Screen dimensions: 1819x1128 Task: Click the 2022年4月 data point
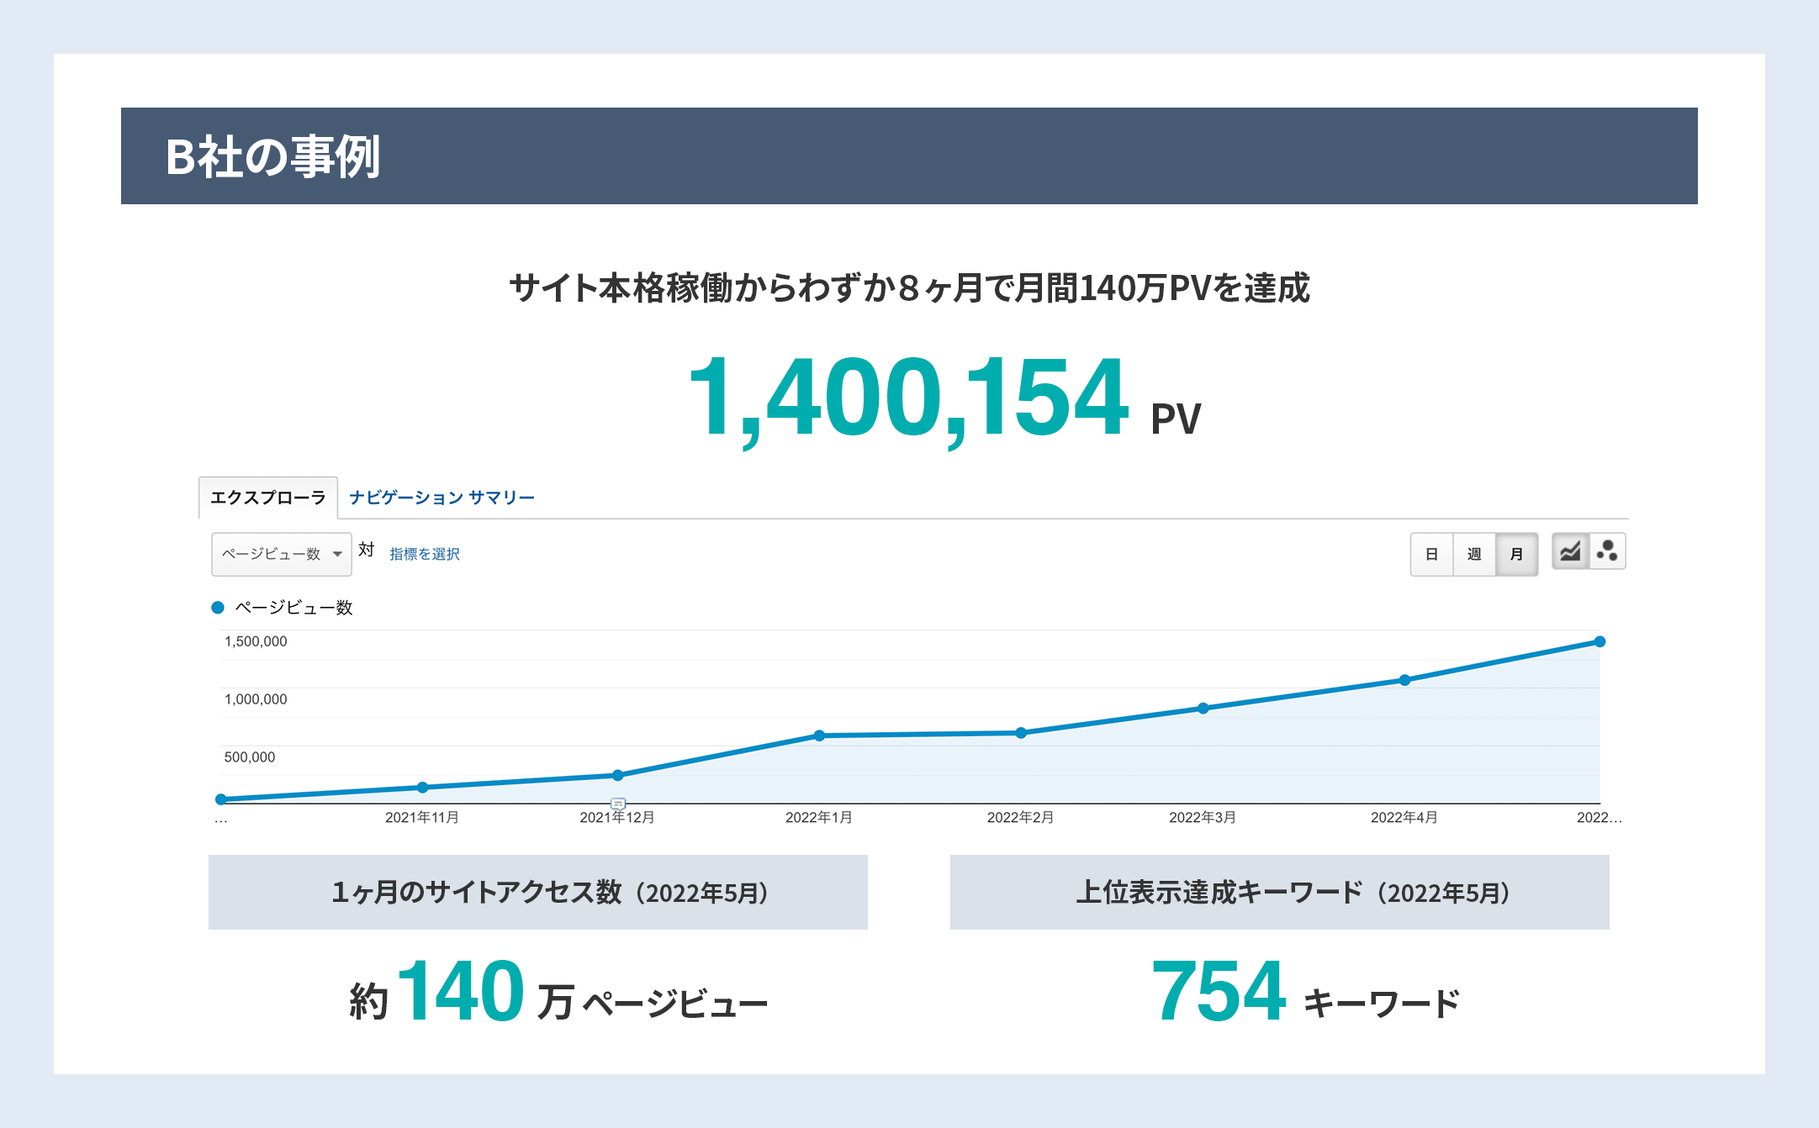pyautogui.click(x=1404, y=680)
